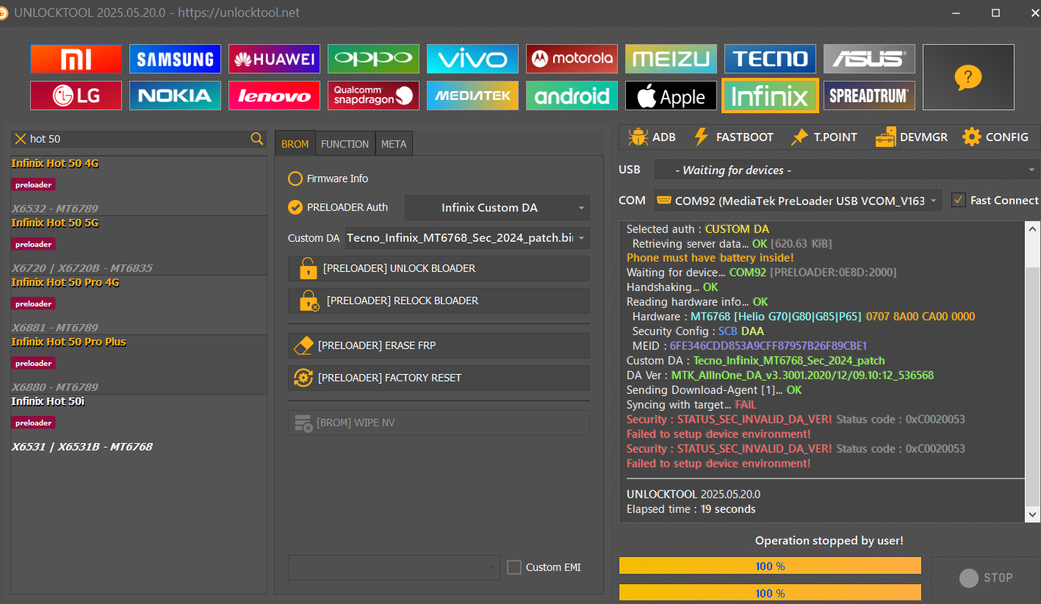This screenshot has width=1041, height=604.
Task: Expand the COM port dropdown
Action: tap(798, 200)
